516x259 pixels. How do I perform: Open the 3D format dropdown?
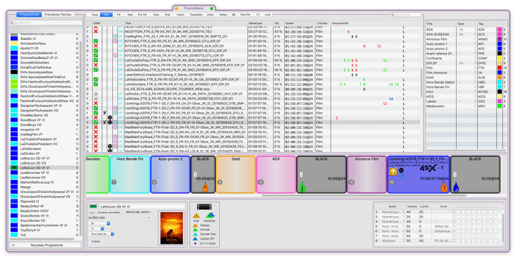(x=100, y=223)
